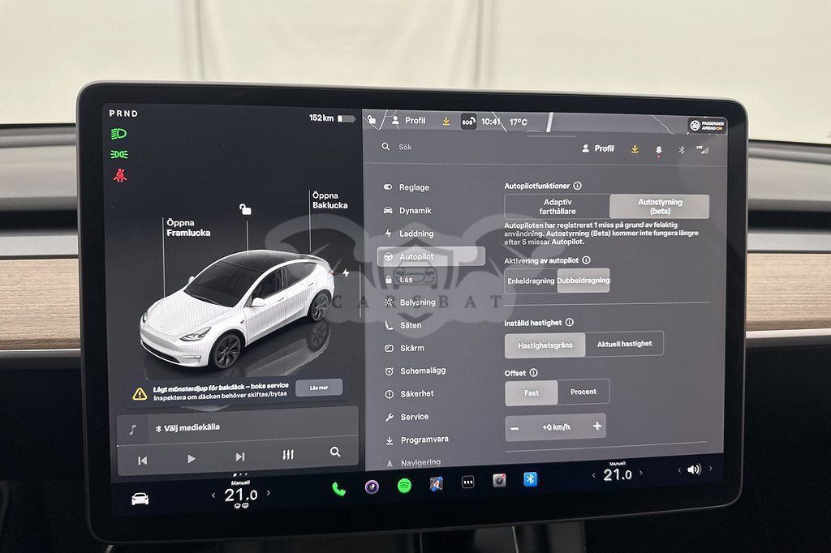Launch Spotify from the bottom bar
The height and width of the screenshot is (553, 831).
click(x=403, y=486)
